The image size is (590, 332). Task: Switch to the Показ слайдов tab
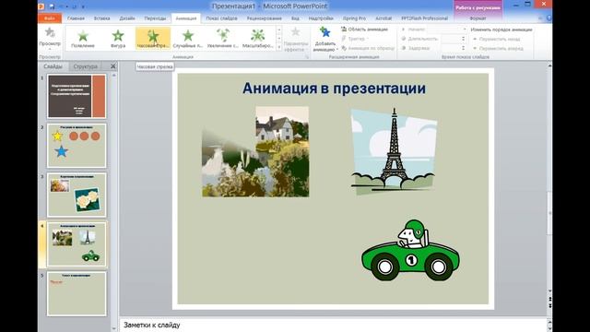(x=221, y=18)
